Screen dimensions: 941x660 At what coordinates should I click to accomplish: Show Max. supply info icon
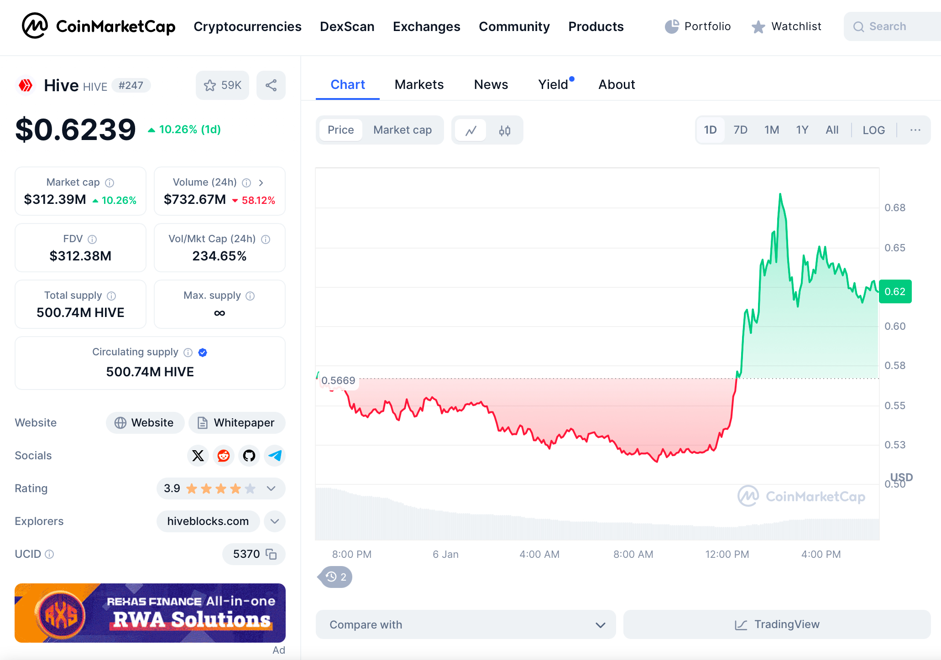click(x=250, y=296)
